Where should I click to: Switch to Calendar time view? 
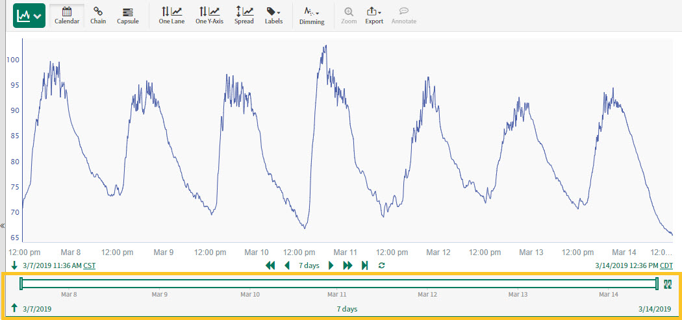tap(67, 15)
